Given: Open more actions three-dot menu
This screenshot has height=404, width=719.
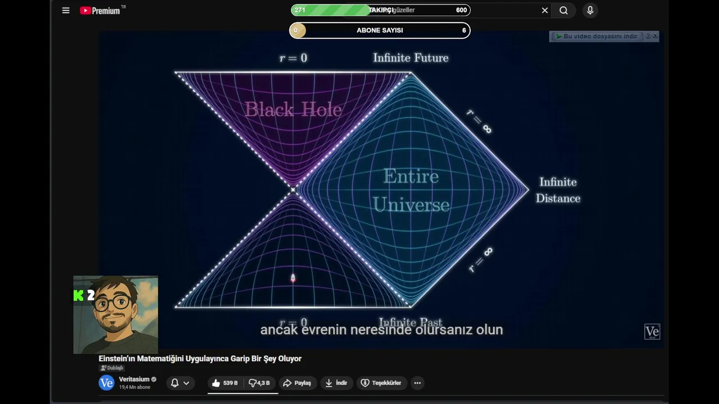Looking at the screenshot, I should pyautogui.click(x=417, y=383).
